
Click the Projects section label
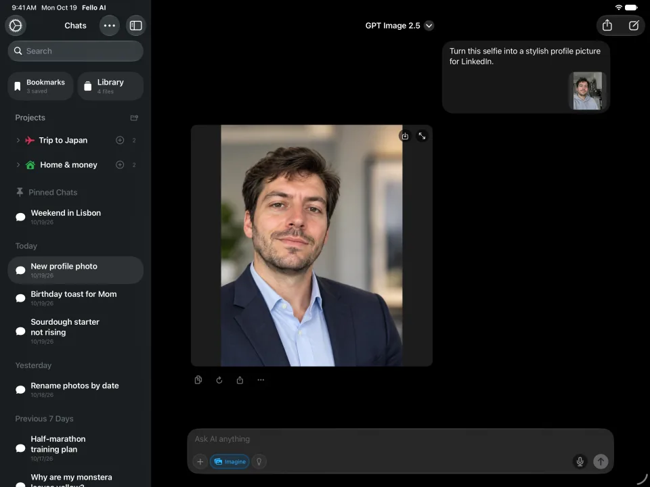pyautogui.click(x=30, y=118)
